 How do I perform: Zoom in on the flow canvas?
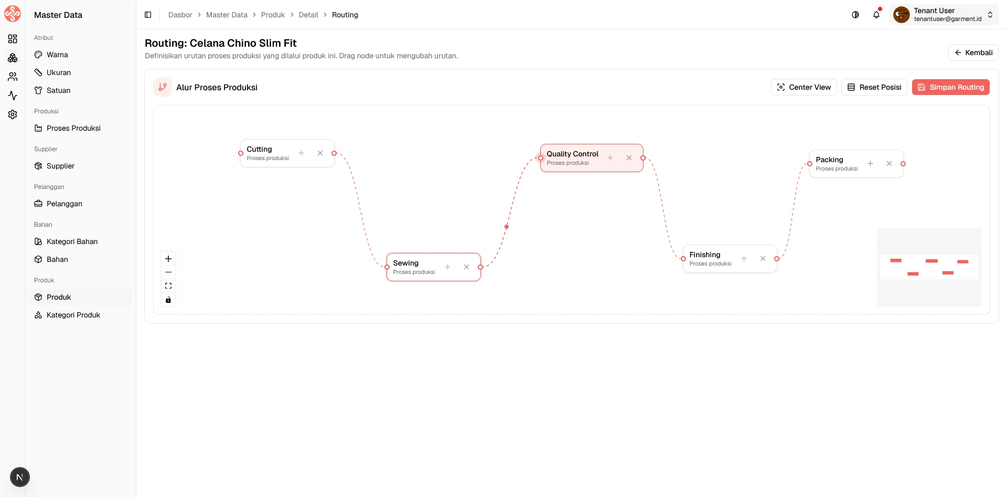click(x=168, y=259)
